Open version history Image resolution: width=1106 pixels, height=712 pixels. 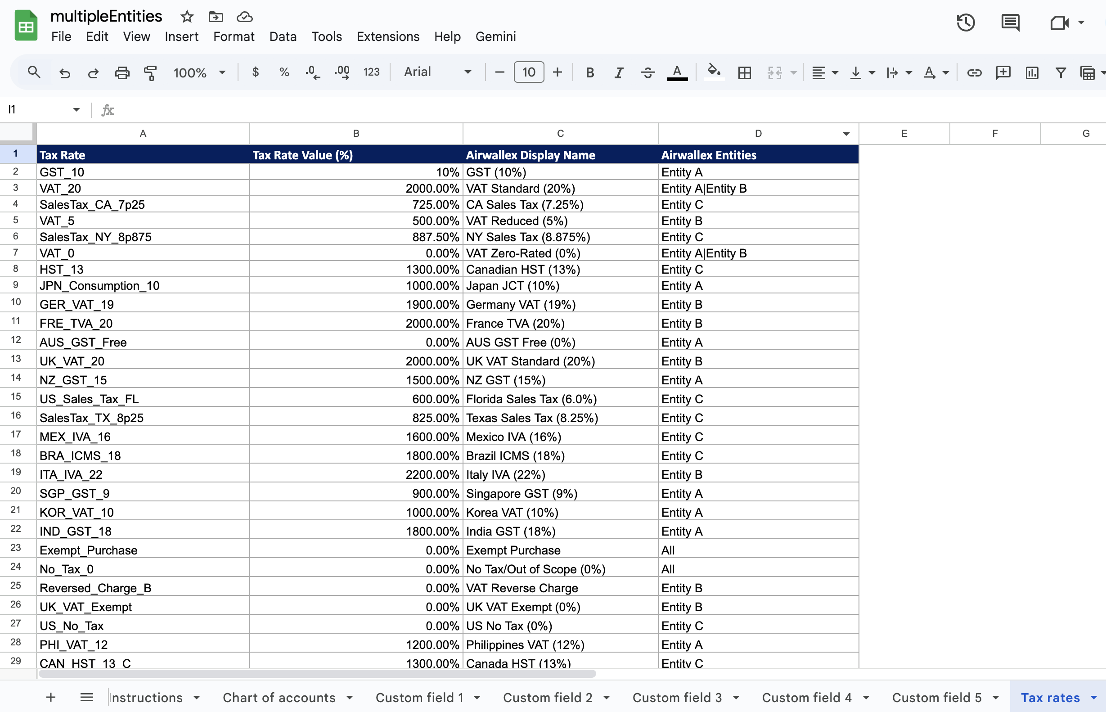[x=966, y=22]
